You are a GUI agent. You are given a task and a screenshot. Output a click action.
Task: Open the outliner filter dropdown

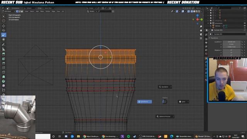[240, 8]
